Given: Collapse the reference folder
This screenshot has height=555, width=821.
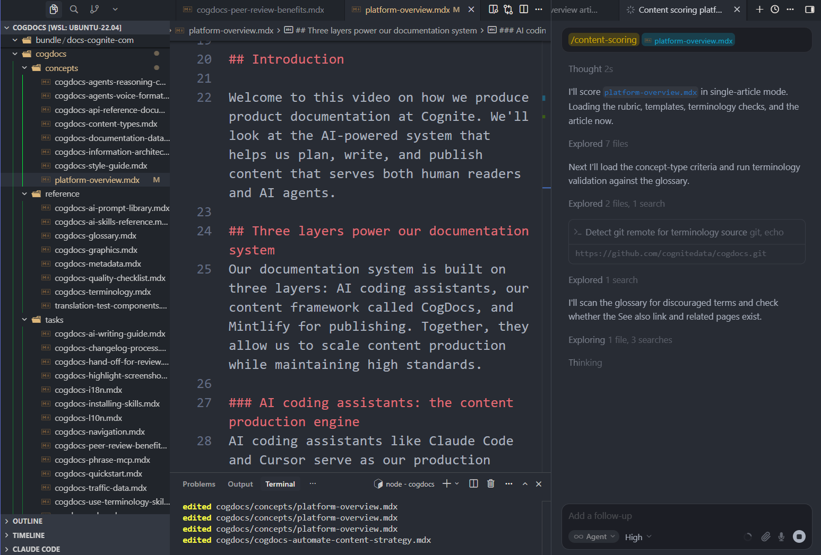Looking at the screenshot, I should pyautogui.click(x=85, y=194).
